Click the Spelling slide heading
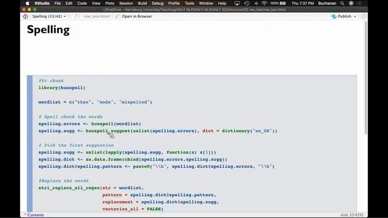The image size is (388, 218). tap(48, 30)
